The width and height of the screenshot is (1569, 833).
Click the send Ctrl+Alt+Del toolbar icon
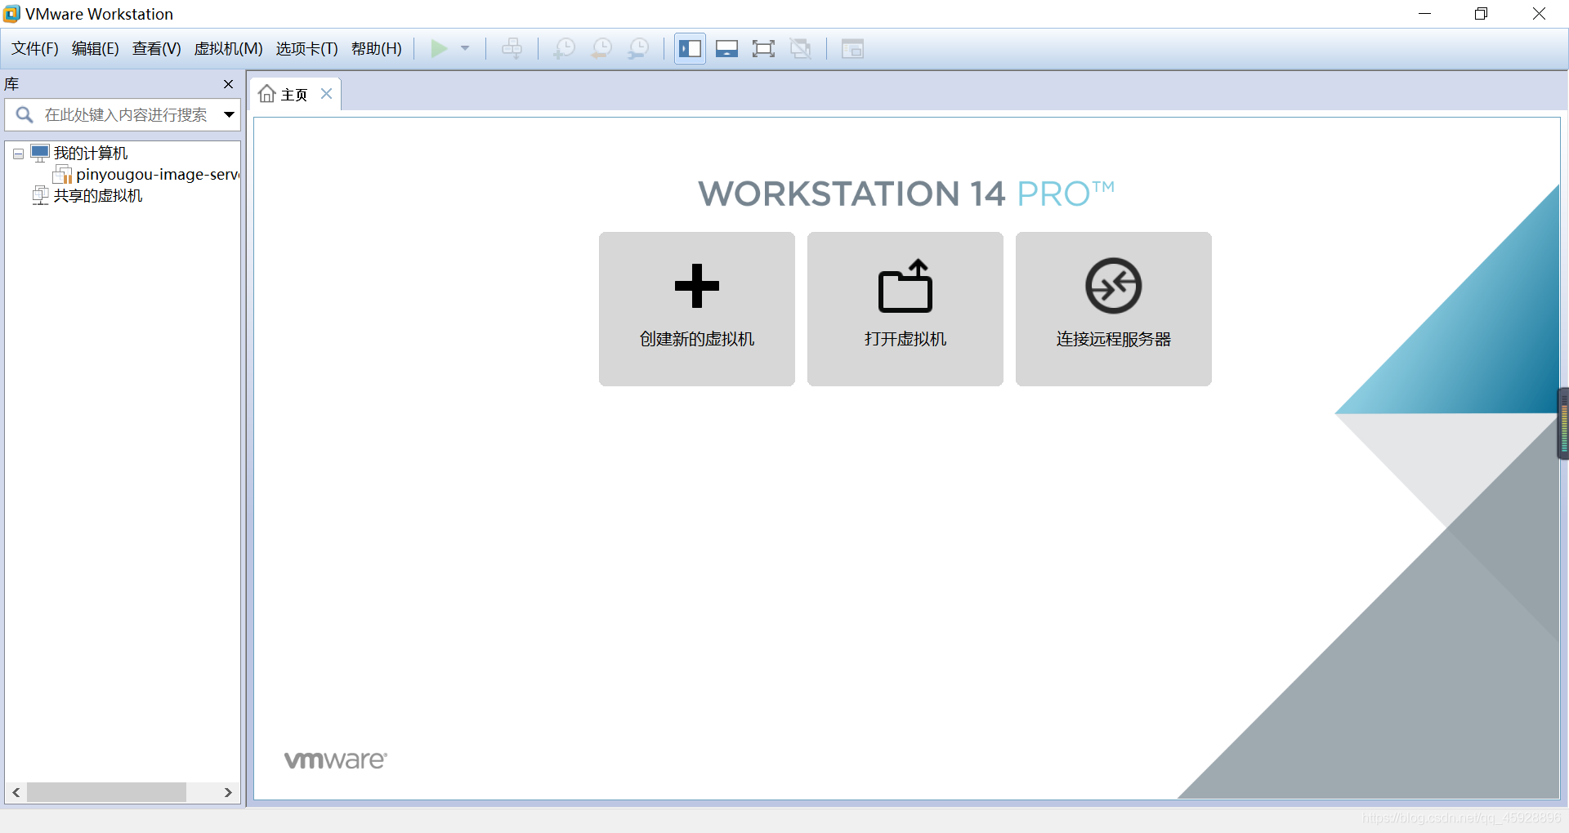(512, 49)
